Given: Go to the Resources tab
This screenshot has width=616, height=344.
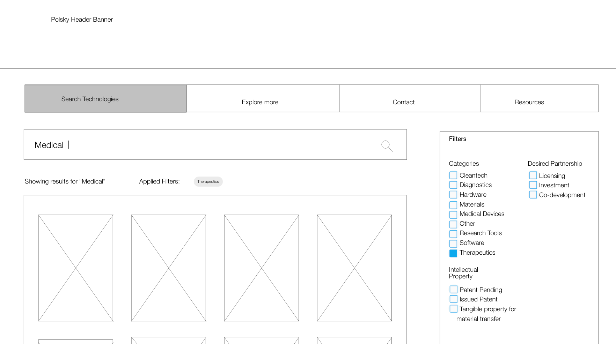Looking at the screenshot, I should tap(539, 98).
